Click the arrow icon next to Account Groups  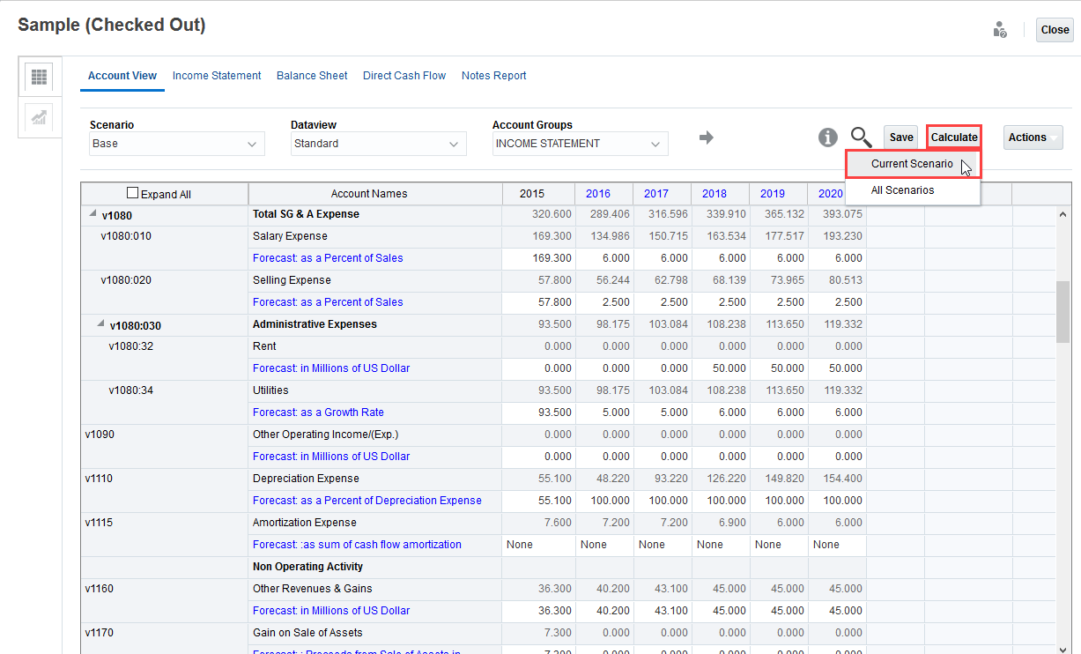click(707, 137)
